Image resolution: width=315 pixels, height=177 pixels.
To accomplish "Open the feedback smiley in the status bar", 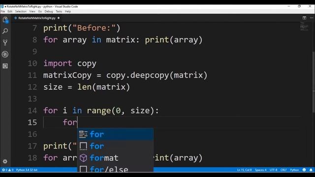I will (304, 170).
